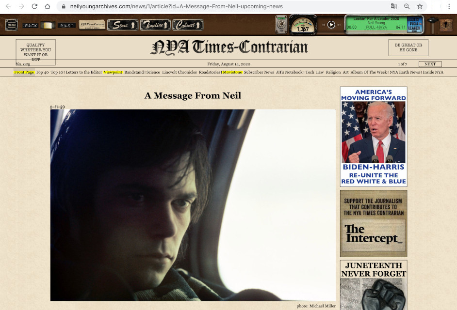Viewport: 457px width, 310px height.
Task: Click the NYA Times-Contrarian masthead
Action: (x=229, y=47)
